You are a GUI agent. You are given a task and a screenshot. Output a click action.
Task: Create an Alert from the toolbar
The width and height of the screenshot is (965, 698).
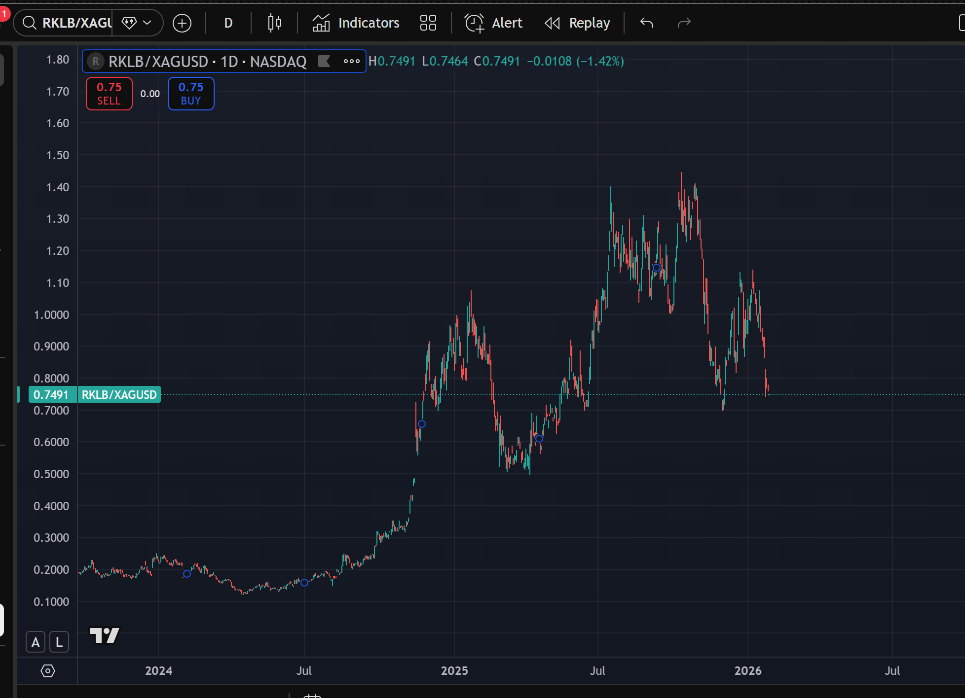click(x=493, y=23)
